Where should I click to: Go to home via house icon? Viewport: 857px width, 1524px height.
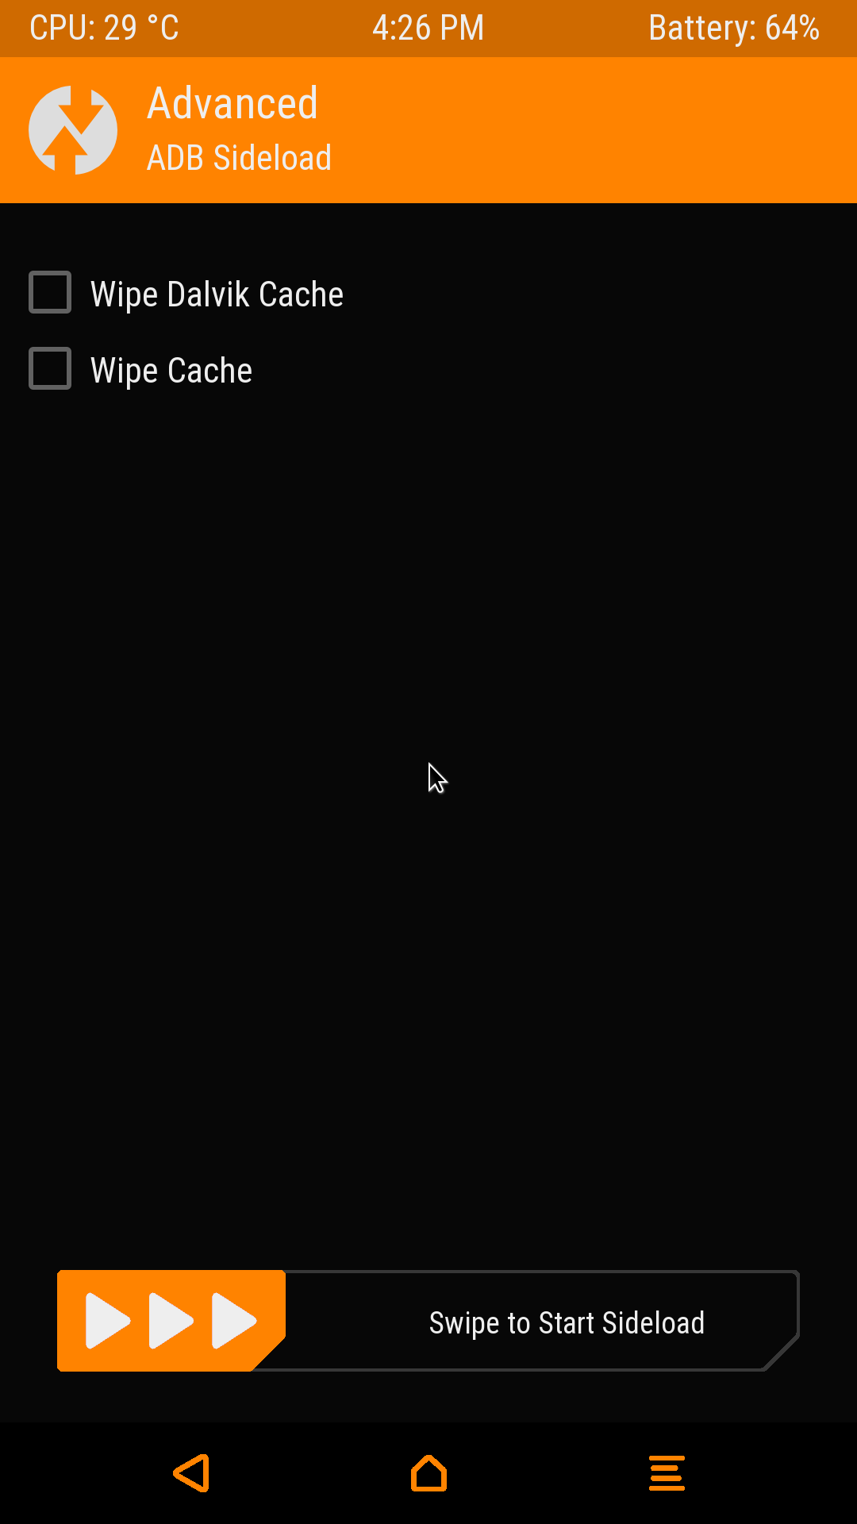428,1473
